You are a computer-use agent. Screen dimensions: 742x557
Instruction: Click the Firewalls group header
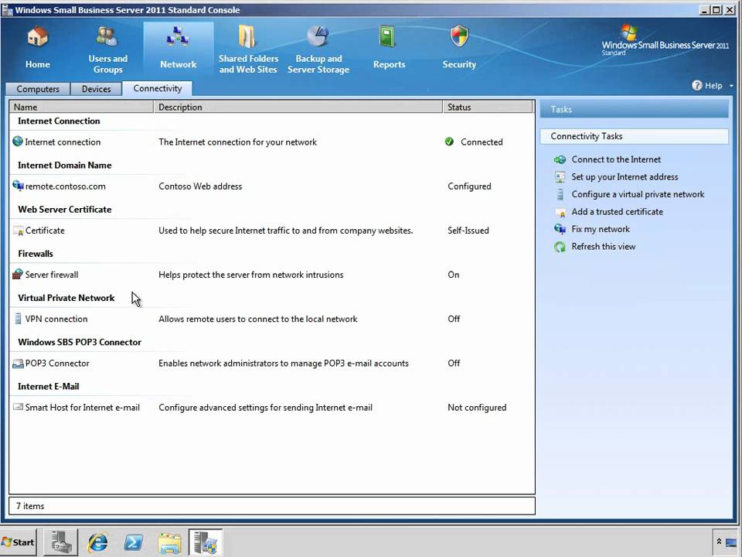pyautogui.click(x=36, y=254)
